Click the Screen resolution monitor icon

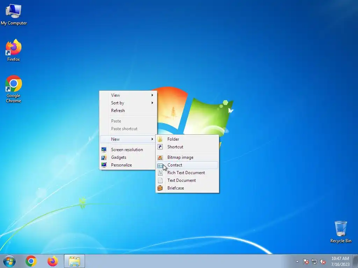[x=104, y=149]
